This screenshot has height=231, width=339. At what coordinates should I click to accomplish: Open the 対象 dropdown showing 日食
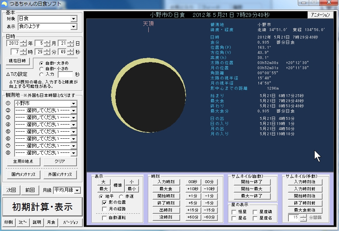pos(73,19)
